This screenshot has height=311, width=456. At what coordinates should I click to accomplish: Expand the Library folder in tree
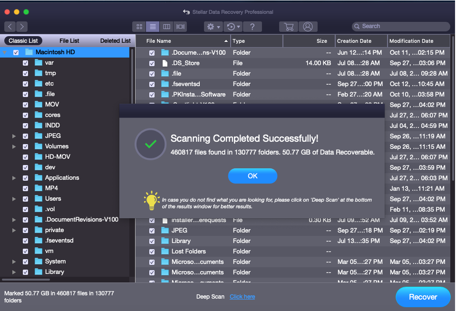coord(14,272)
